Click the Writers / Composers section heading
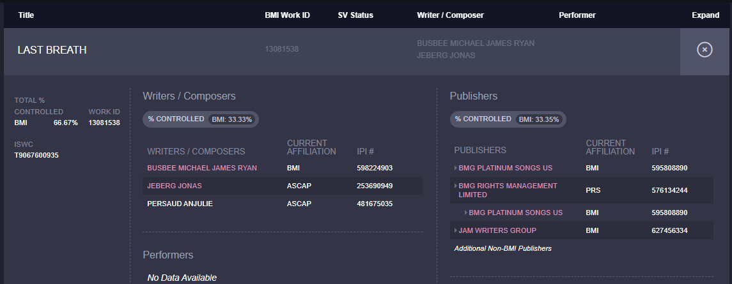Viewport: 732px width, 284px height. 189,96
